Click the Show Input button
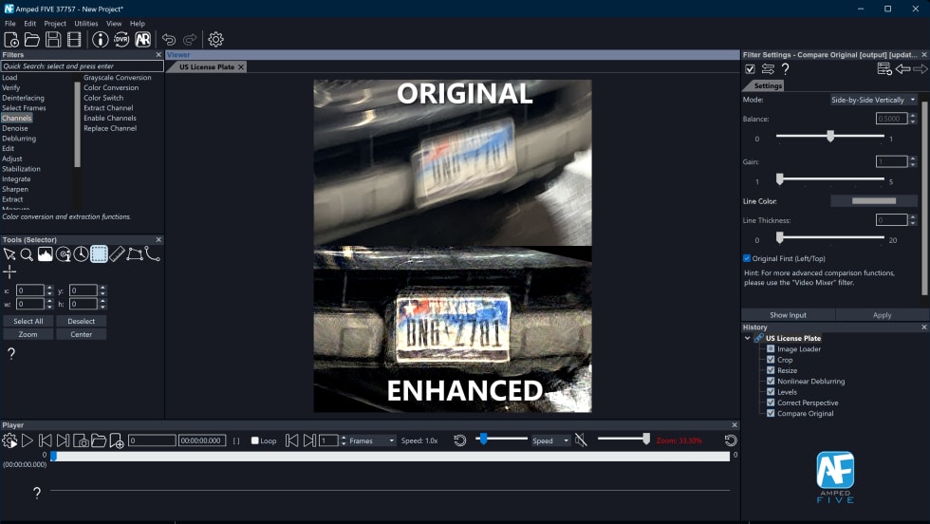Screen dimensions: 930x524 [788, 315]
